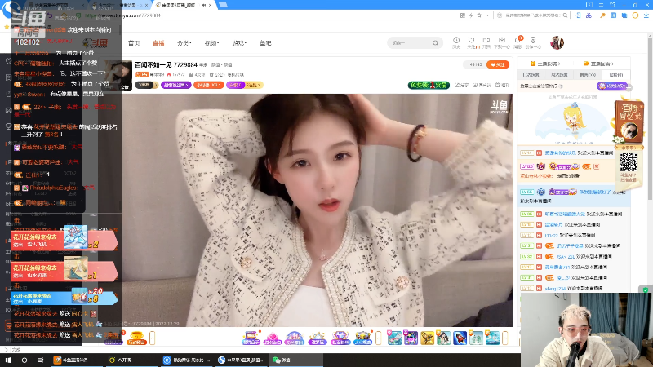Open the Kugou music taskbar item
The width and height of the screenshot is (653, 367).
[x=187, y=360]
